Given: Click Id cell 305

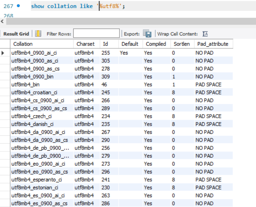Looking at the screenshot, I should [x=109, y=61].
